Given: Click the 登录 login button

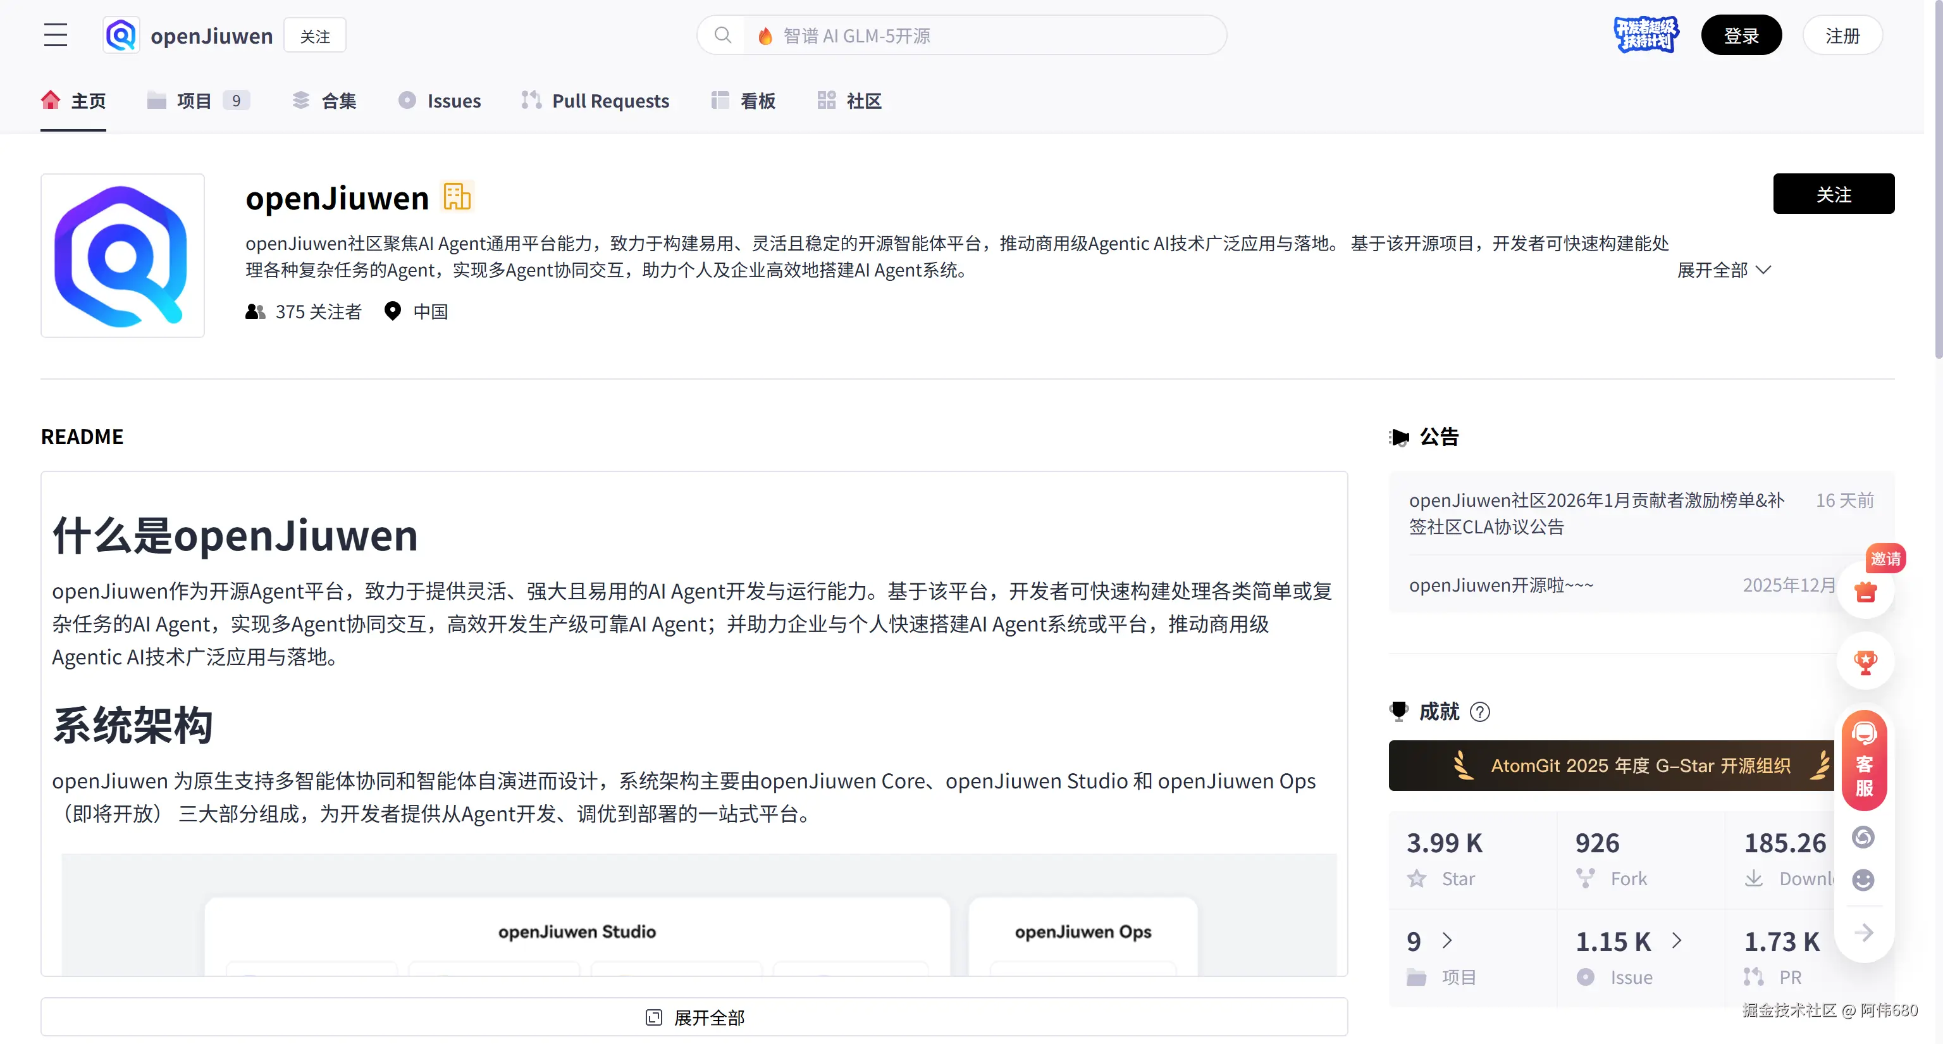Looking at the screenshot, I should [x=1741, y=35].
